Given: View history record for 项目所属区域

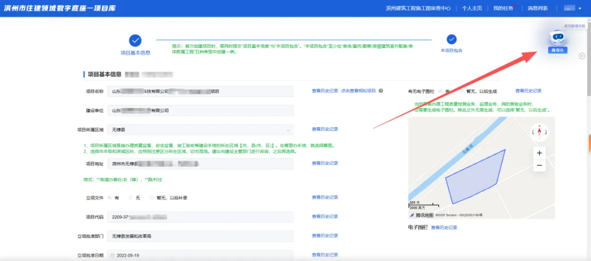Looking at the screenshot, I should pos(325,129).
